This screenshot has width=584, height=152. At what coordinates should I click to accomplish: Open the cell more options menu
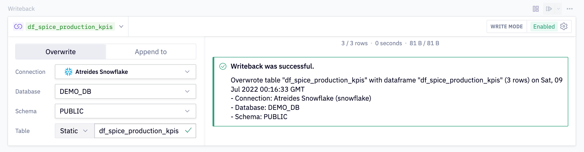coord(570,9)
